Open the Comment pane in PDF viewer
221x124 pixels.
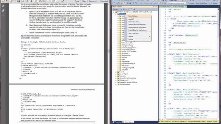pos(93,1)
